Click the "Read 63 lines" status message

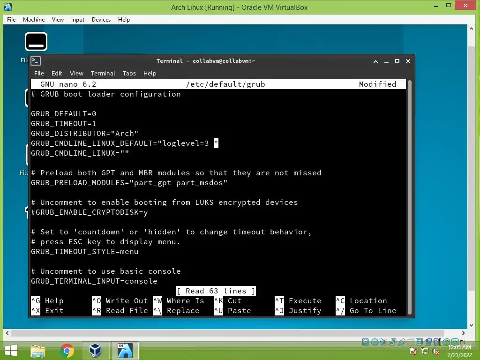[216, 291]
